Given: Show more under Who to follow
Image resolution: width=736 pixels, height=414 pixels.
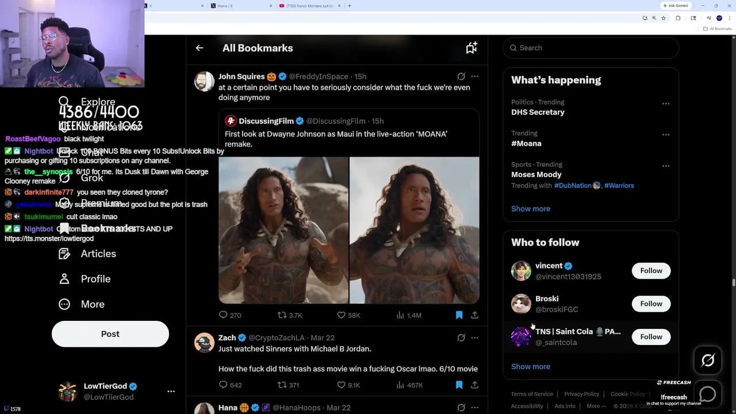Looking at the screenshot, I should click(x=531, y=367).
